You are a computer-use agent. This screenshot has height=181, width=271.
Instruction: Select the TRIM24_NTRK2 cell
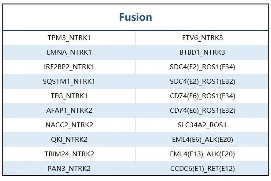point(69,154)
